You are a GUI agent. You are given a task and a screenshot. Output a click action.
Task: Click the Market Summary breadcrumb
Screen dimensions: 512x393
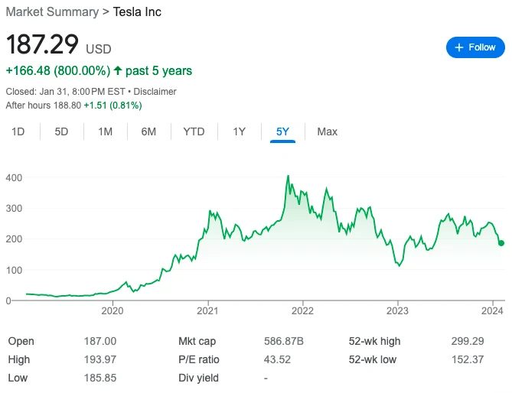(x=51, y=12)
